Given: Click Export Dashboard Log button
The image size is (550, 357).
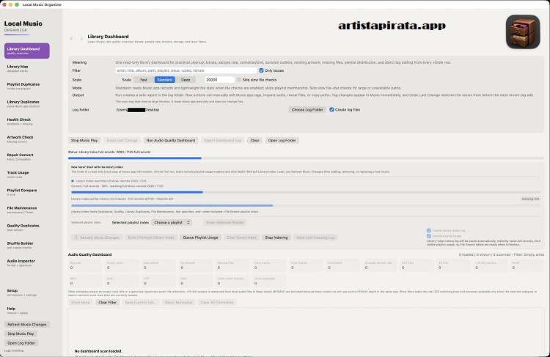Looking at the screenshot, I should (223, 140).
